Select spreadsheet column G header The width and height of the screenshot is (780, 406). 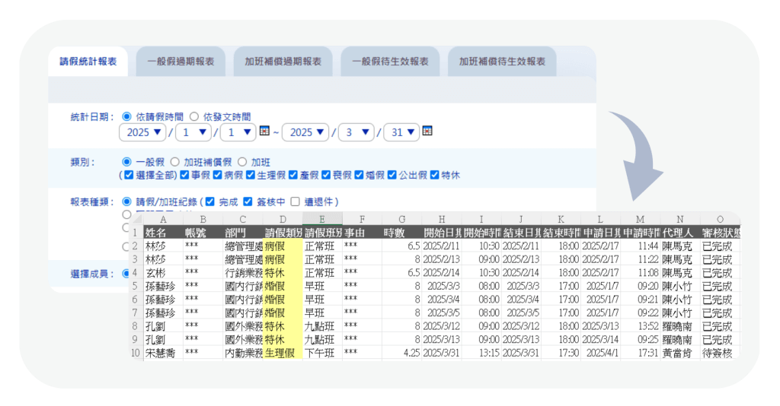tap(401, 219)
